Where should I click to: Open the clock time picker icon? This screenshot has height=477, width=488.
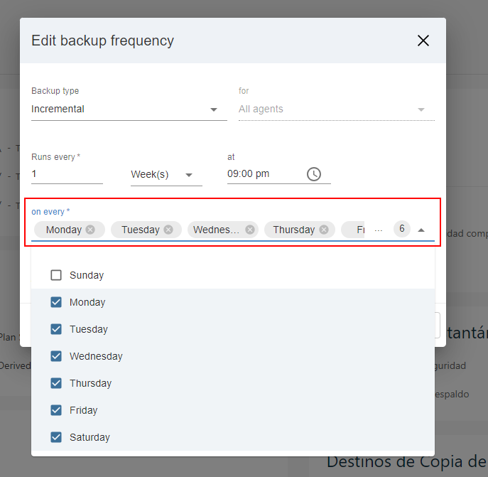[313, 174]
